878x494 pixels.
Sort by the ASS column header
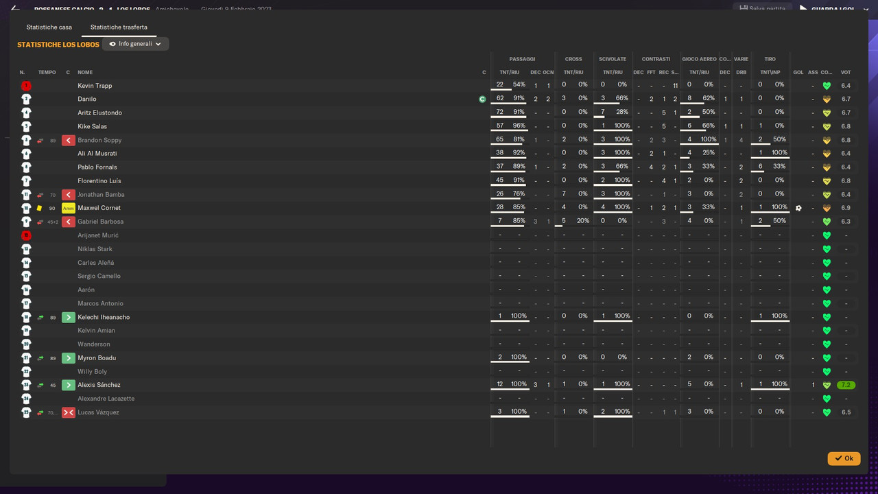pos(813,72)
